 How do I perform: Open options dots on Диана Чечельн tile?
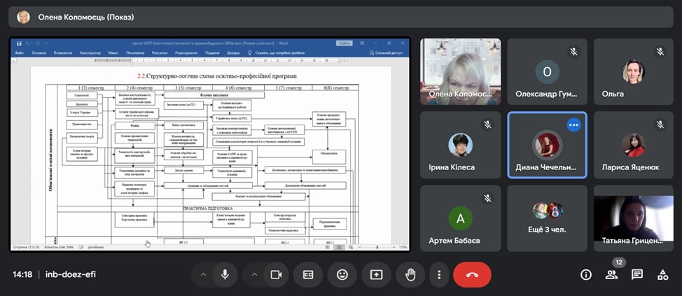point(573,125)
